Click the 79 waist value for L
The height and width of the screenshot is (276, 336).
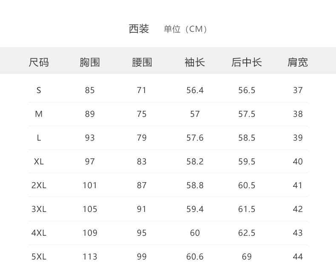(x=142, y=138)
